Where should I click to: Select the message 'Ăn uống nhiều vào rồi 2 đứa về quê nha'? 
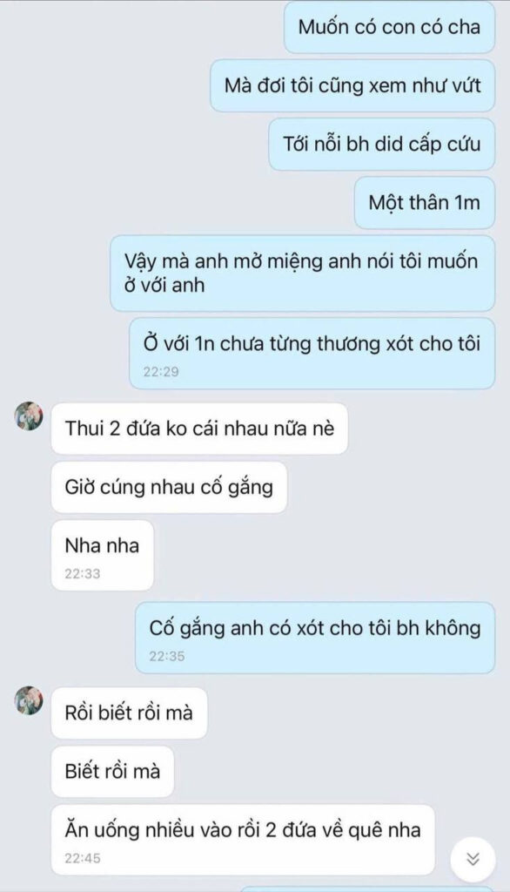click(x=243, y=840)
